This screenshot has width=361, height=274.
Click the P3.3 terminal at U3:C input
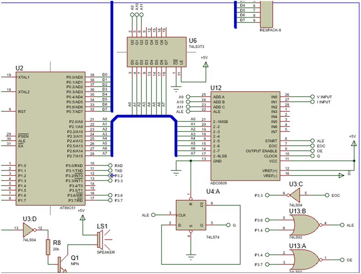coord(267,195)
